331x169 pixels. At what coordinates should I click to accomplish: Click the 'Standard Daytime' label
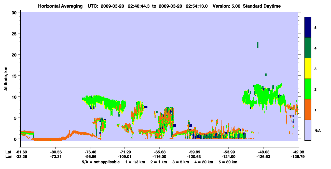[262, 6]
